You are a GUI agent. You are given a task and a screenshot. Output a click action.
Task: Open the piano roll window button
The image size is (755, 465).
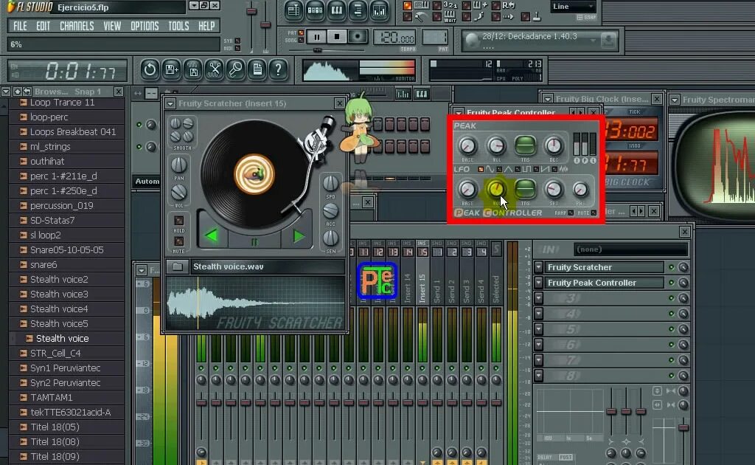tap(336, 11)
